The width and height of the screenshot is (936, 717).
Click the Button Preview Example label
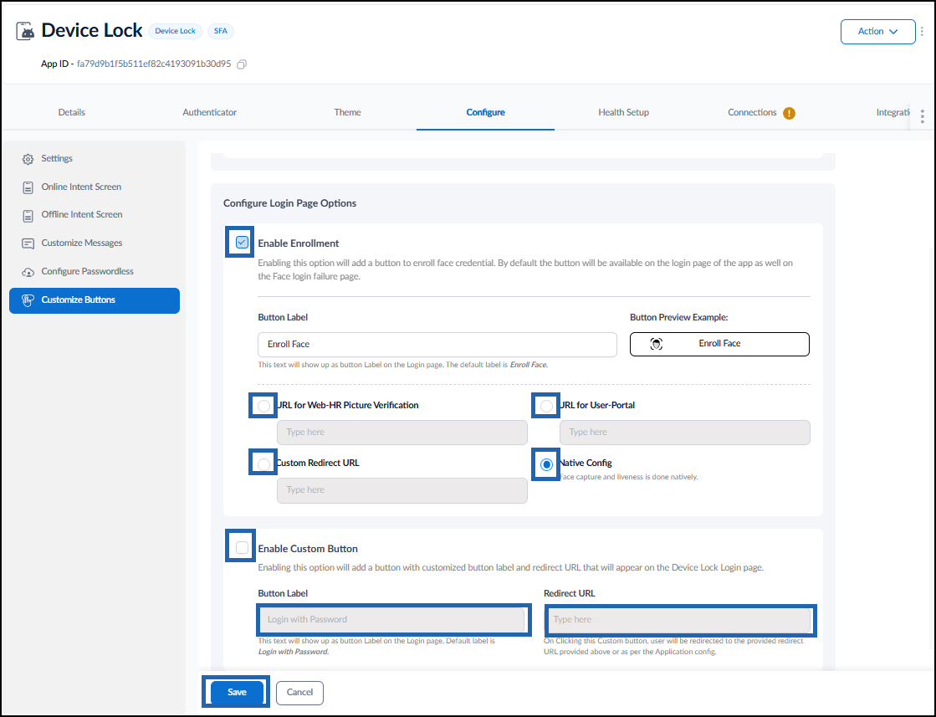point(678,317)
